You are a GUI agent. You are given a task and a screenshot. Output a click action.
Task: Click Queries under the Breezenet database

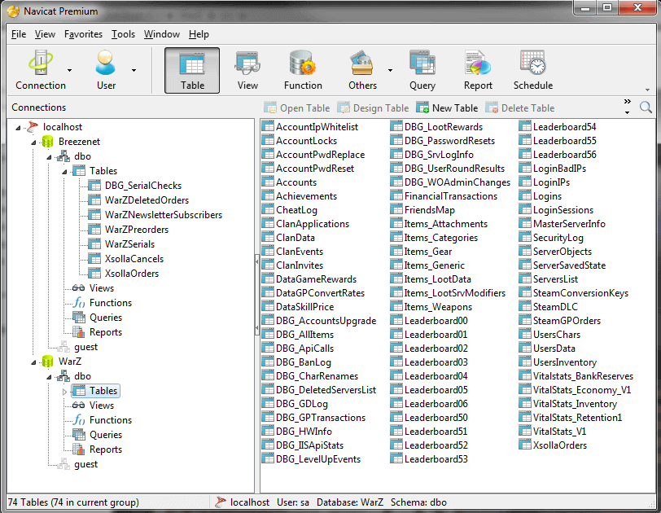coord(106,318)
